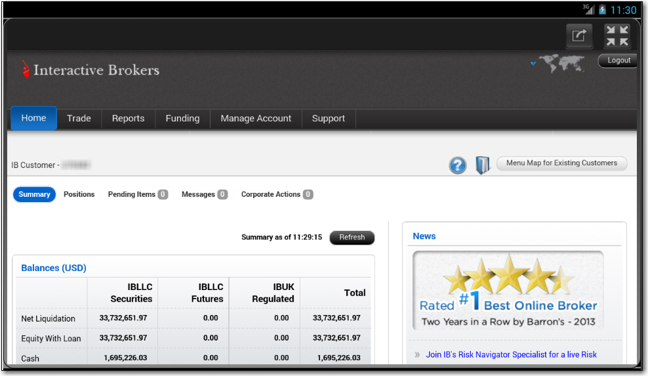Open the Manage Account menu
Viewport: 648px width, 376px height.
(256, 119)
